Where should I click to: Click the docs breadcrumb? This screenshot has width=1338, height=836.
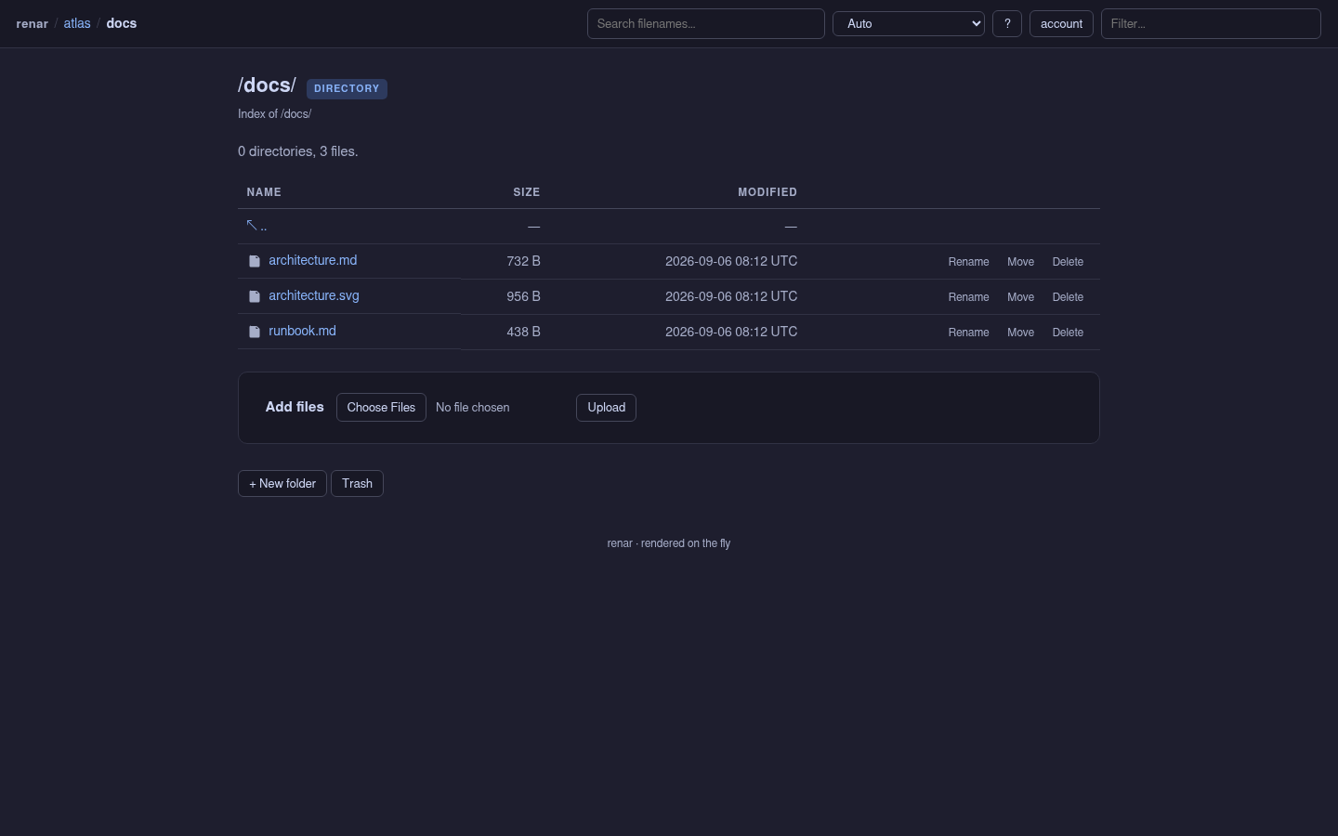point(122,23)
